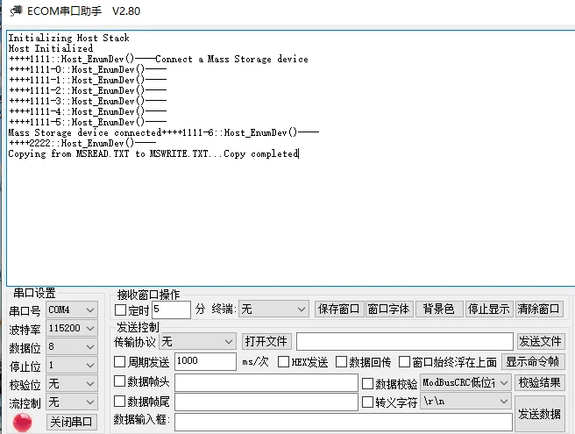Click the "++++1111-3::Host_EnumDev()" line
This screenshot has width=575, height=434.
(88, 101)
